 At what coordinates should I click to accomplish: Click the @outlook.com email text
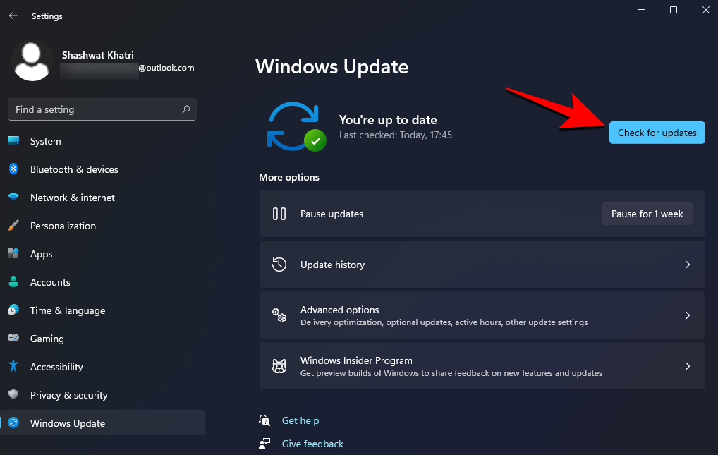[x=166, y=68]
